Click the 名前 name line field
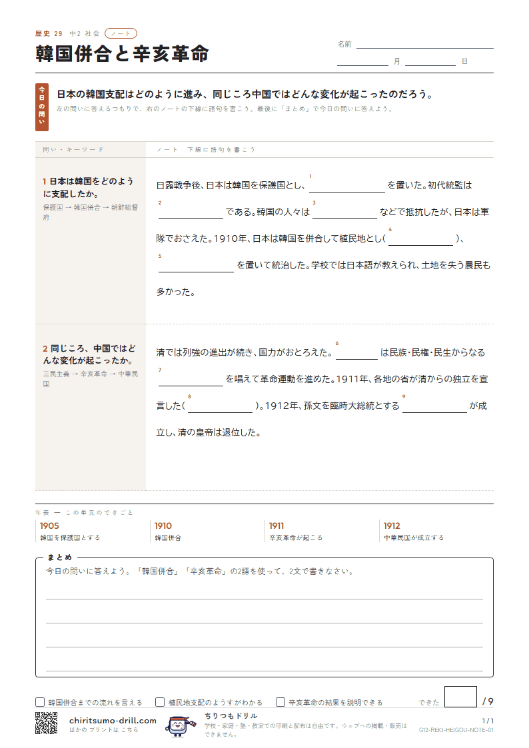The width and height of the screenshot is (529, 748). (x=424, y=44)
